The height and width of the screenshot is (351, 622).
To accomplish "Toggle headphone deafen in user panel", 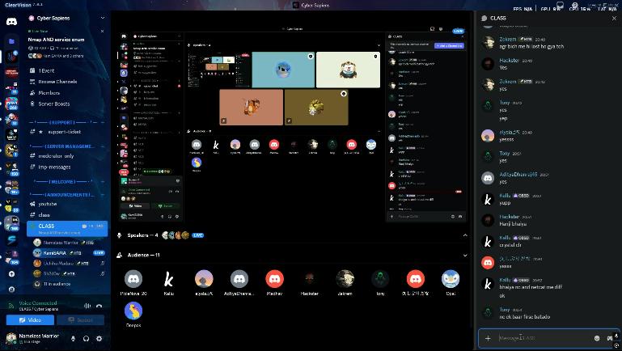I will click(x=87, y=338).
